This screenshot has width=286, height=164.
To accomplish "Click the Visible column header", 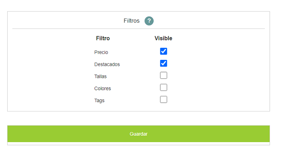I will 164,38.
